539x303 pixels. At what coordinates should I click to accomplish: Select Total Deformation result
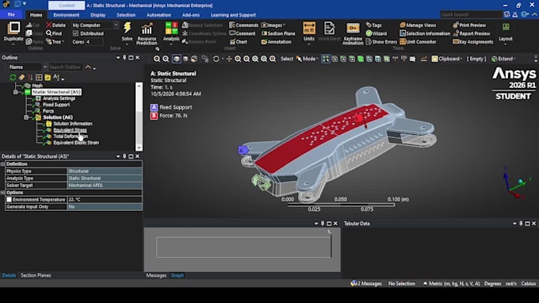(71, 136)
